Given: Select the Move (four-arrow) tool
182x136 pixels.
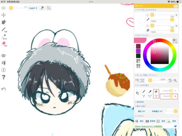Looking at the screenshot, I should tap(4, 15).
